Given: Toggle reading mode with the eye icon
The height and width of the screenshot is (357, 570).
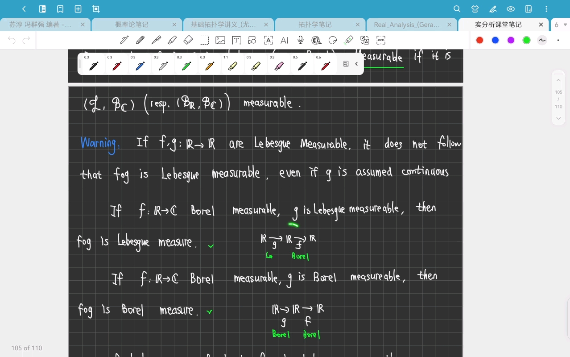Looking at the screenshot, I should (511, 9).
